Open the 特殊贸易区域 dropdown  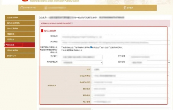click(82, 63)
